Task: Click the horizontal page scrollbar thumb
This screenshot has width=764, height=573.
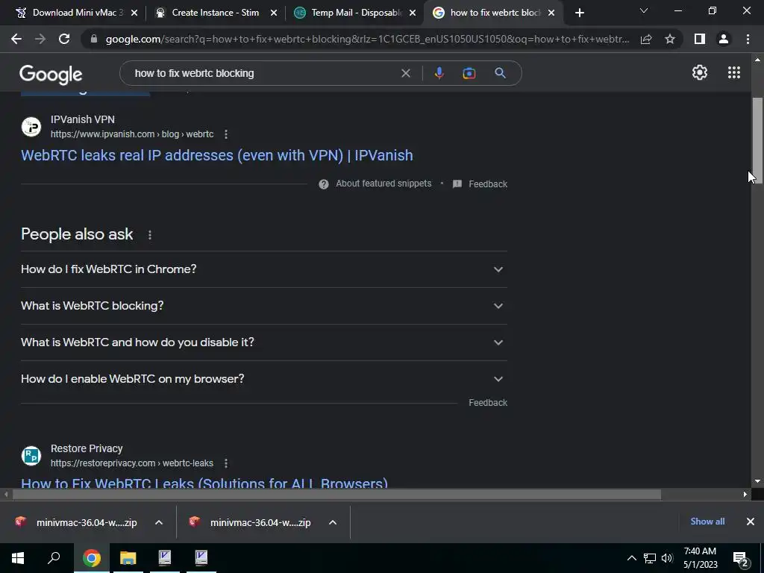Action: (x=336, y=495)
